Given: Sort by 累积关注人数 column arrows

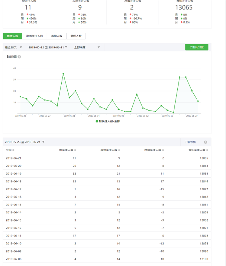Looking at the screenshot, I should pos(207,150).
